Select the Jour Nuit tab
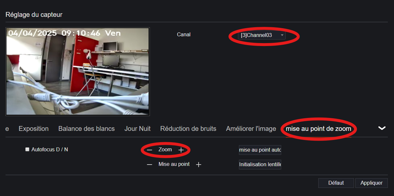The image size is (394, 196). pos(138,129)
